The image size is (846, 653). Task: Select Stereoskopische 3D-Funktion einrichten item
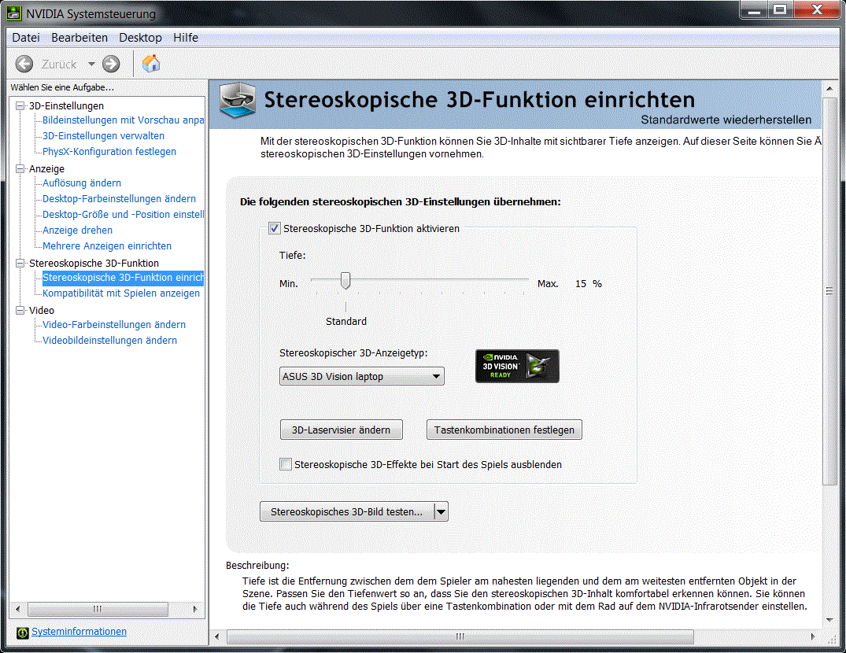[x=123, y=278]
